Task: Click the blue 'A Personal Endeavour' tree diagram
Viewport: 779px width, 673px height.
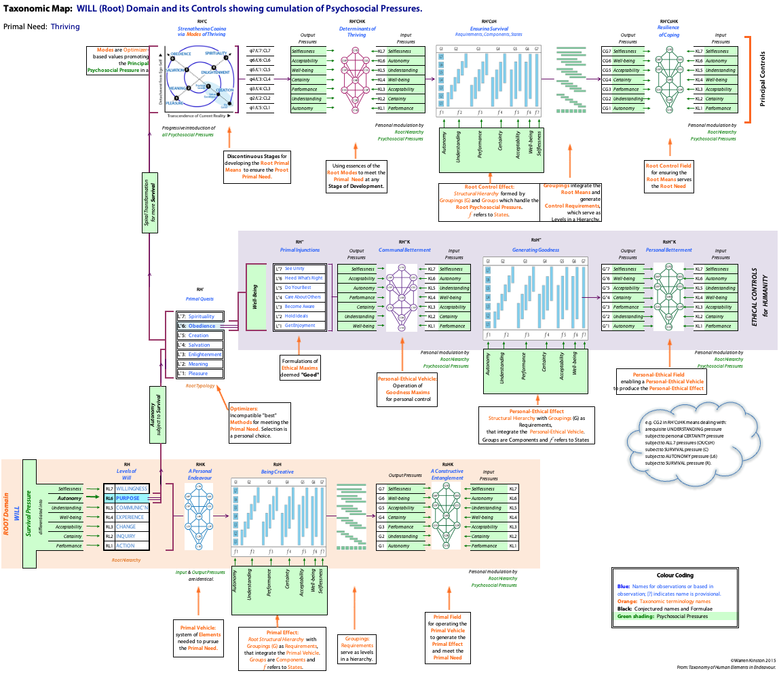Action: tap(199, 517)
